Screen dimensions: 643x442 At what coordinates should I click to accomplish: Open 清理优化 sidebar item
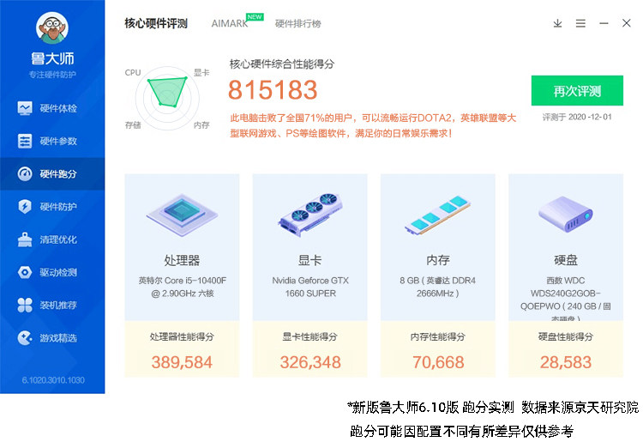[52, 239]
